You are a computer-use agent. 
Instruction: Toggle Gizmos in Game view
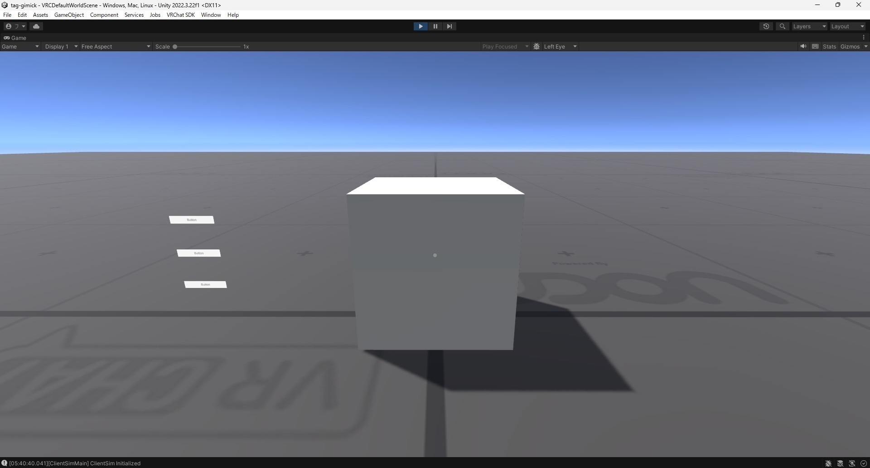point(850,46)
